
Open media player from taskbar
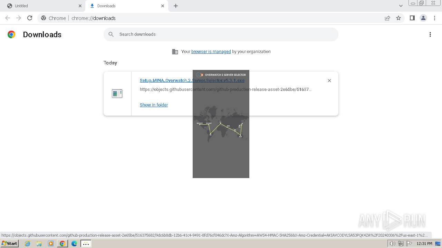51,244
